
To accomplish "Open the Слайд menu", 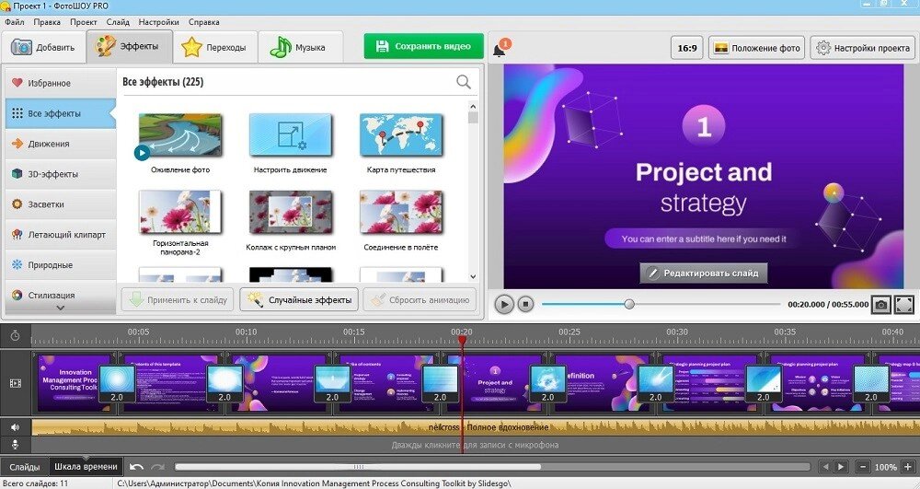I will 118,22.
